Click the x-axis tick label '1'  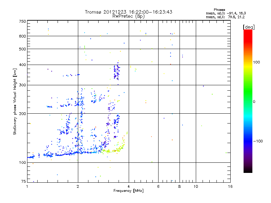point(27,186)
